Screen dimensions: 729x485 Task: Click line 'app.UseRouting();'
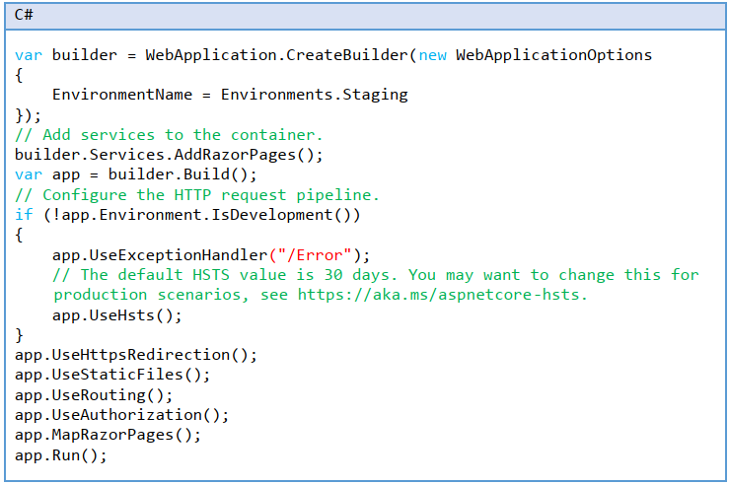pyautogui.click(x=94, y=395)
